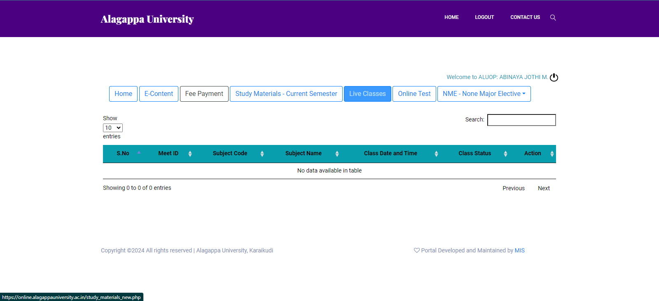
Task: Select the Live Classes tab
Action: 367,94
